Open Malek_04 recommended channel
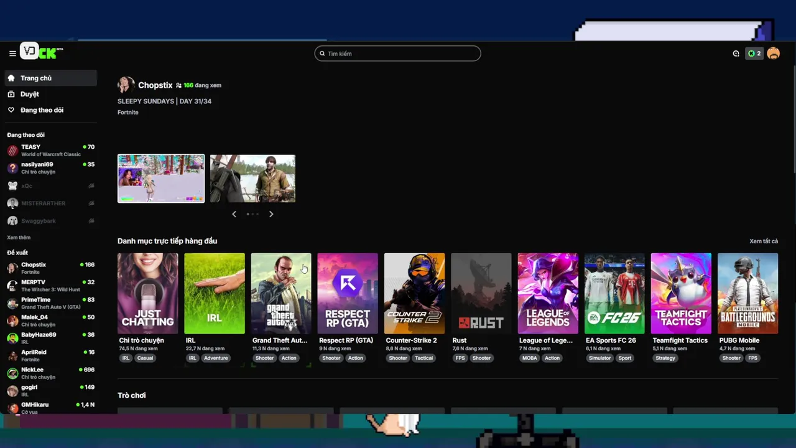796x448 pixels. point(50,320)
